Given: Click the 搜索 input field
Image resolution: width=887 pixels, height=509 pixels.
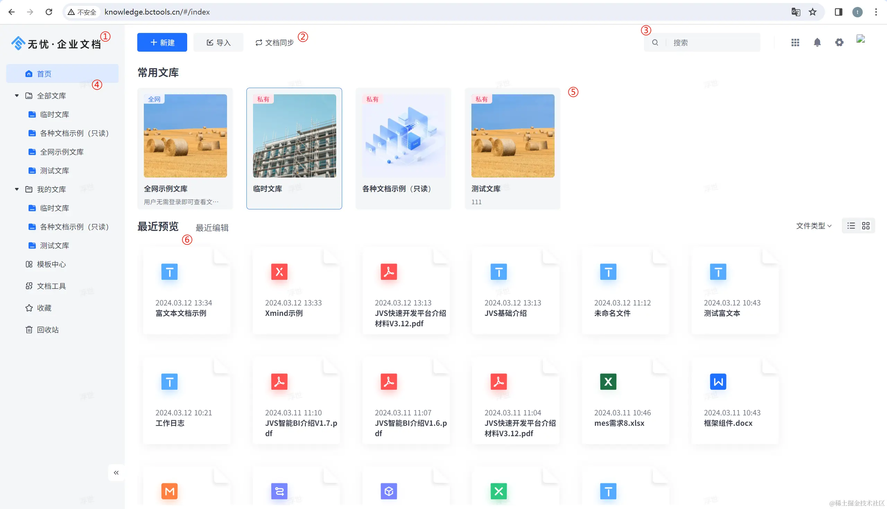Looking at the screenshot, I should pyautogui.click(x=713, y=43).
